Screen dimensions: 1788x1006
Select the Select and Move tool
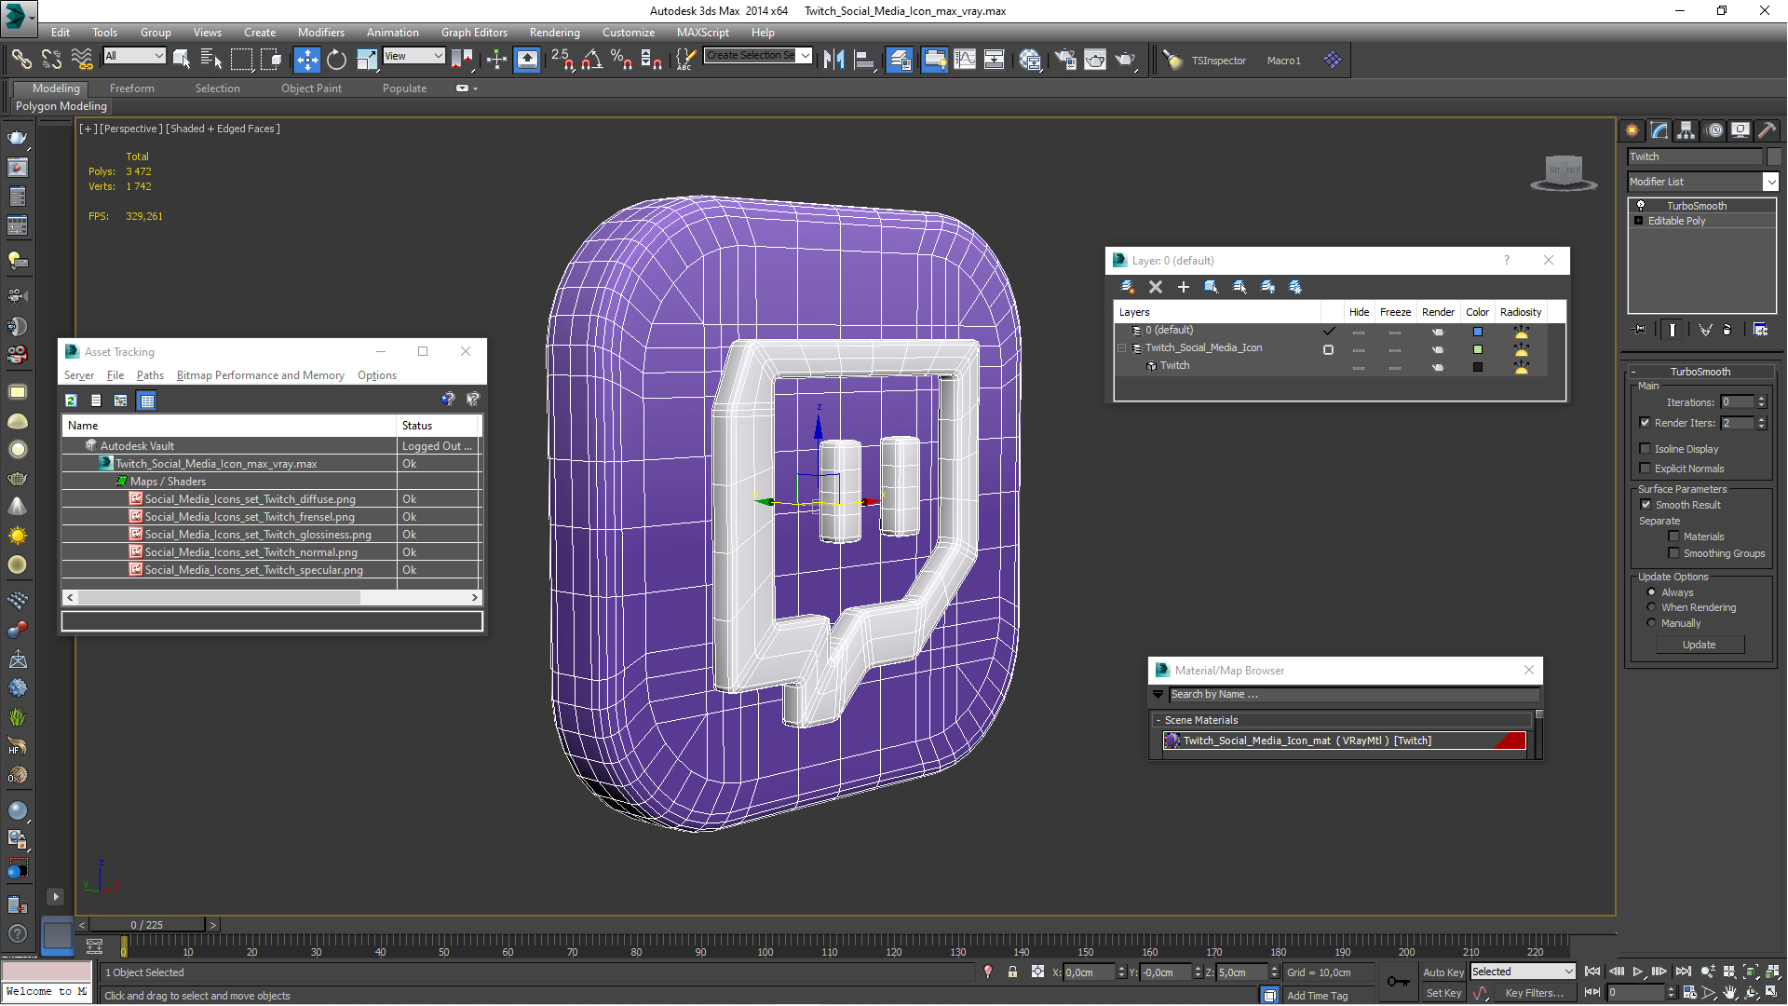tap(306, 60)
